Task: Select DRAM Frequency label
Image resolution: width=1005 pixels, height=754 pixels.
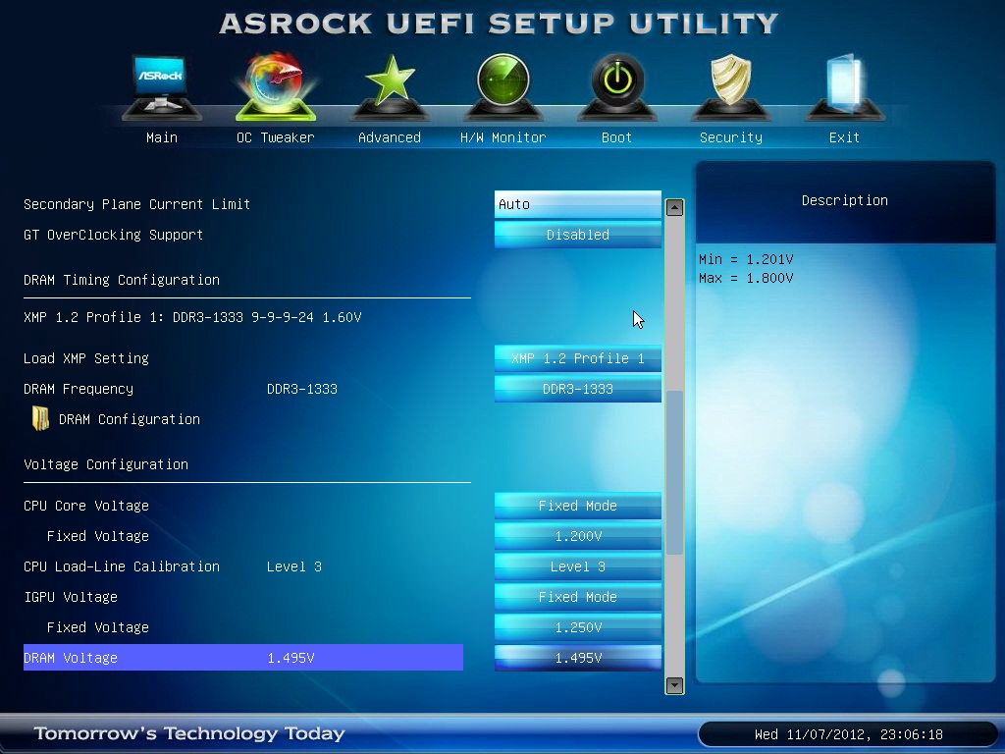Action: click(x=79, y=389)
